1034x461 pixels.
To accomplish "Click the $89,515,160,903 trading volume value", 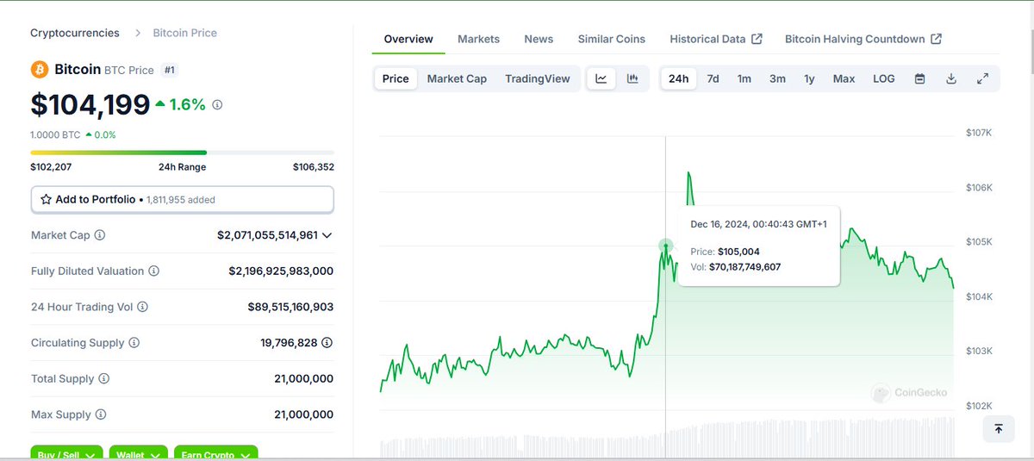I will coord(290,307).
